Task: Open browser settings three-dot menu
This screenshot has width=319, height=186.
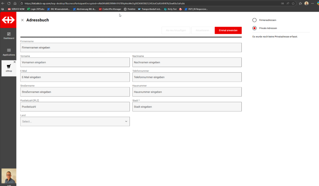Action: [x=312, y=4]
